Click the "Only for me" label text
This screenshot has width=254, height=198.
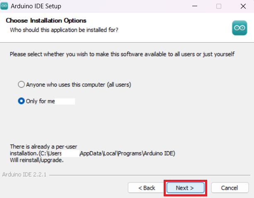(41, 101)
